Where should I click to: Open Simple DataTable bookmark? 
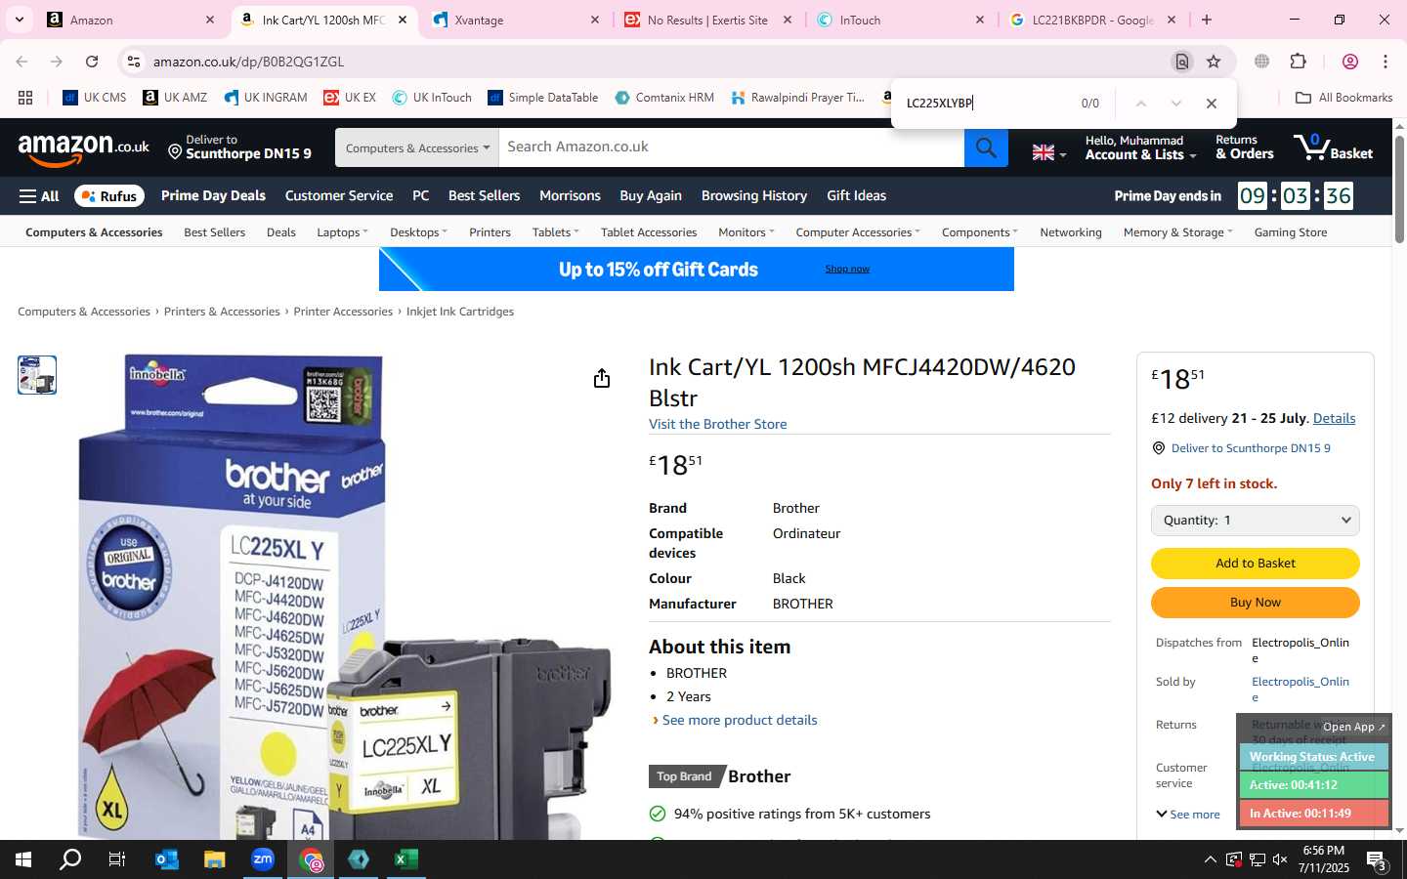[543, 98]
